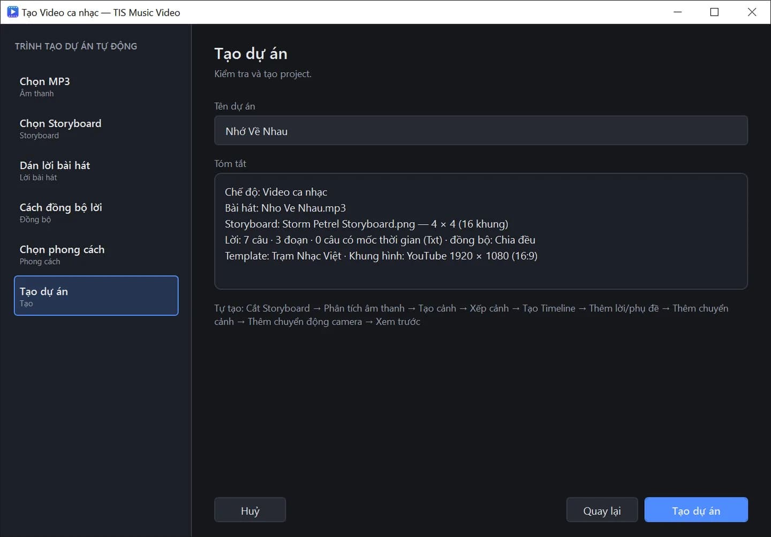
Task: Click the Tóm tắt summary box
Action: [x=481, y=231]
